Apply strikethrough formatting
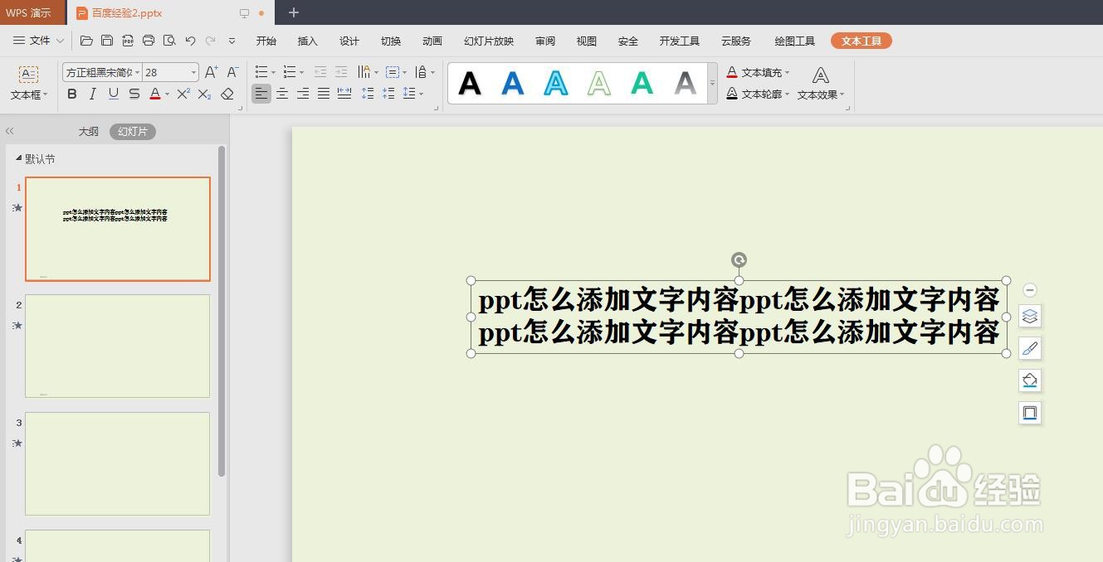The height and width of the screenshot is (562, 1103). [134, 94]
